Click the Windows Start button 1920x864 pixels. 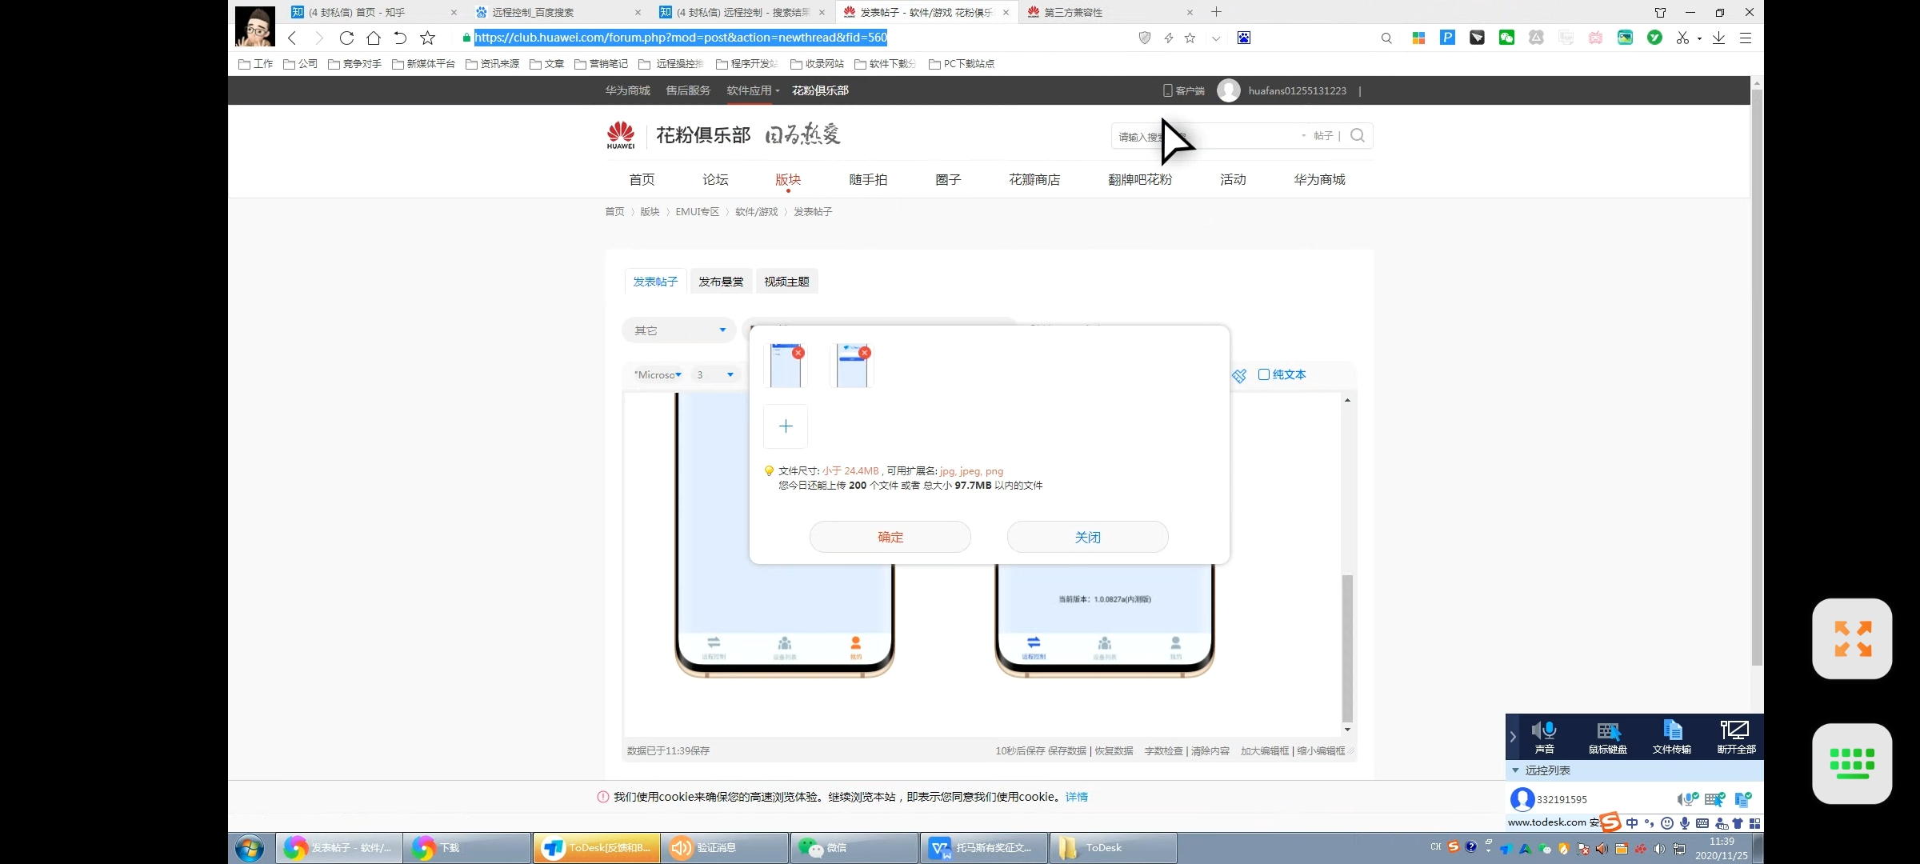[250, 847]
